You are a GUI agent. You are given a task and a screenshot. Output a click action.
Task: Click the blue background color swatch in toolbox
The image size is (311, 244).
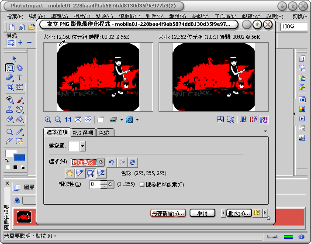coord(19,158)
